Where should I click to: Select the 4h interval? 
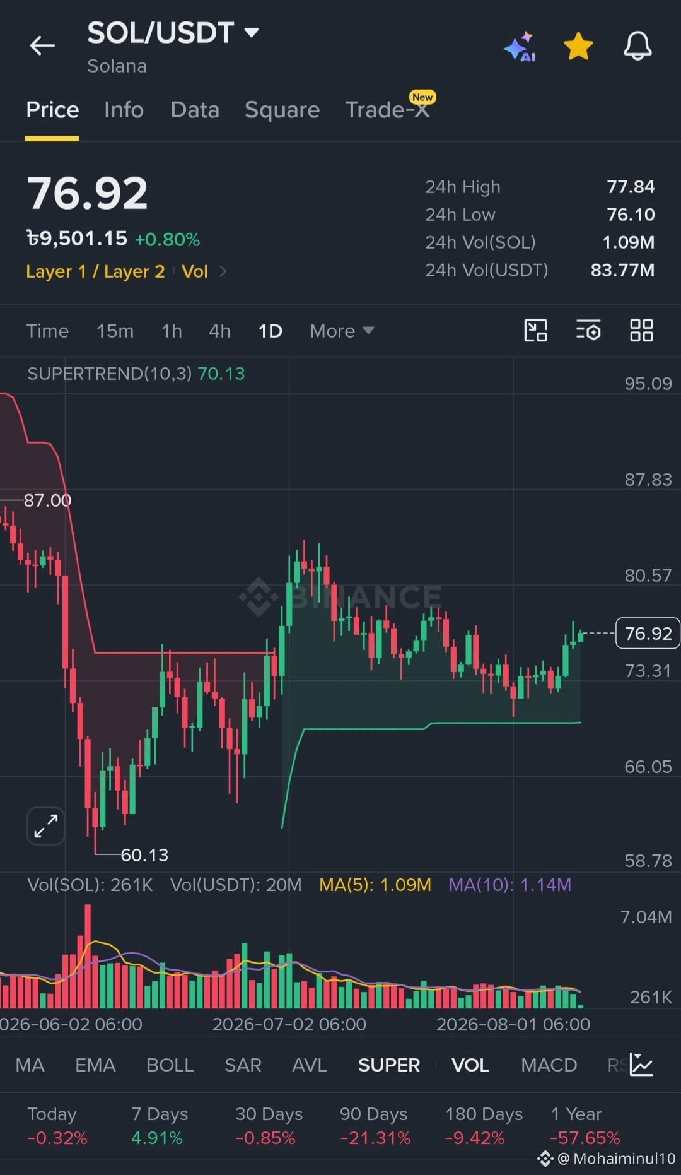(x=219, y=331)
